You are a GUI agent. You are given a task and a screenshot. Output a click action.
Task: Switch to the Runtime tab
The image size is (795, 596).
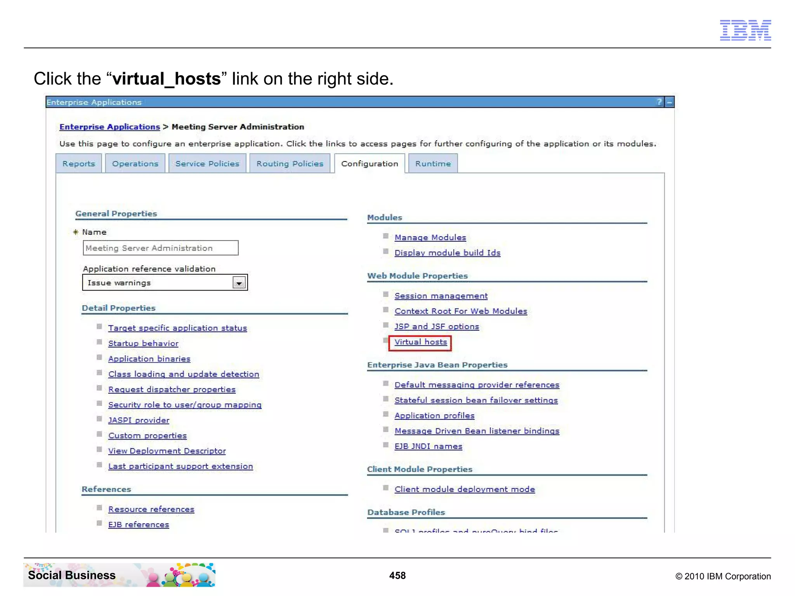pos(433,164)
